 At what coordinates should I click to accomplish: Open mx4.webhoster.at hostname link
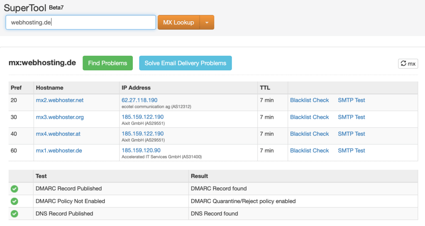58,134
